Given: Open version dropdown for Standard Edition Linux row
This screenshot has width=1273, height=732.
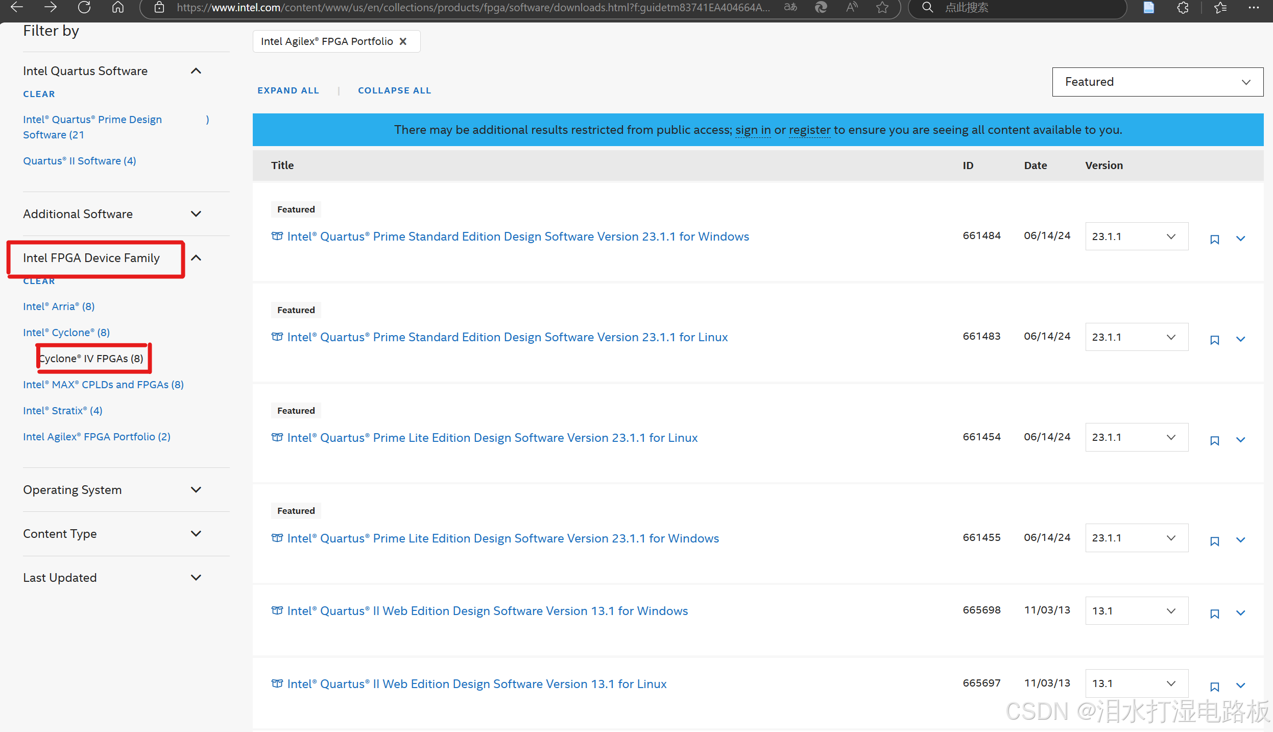Looking at the screenshot, I should coord(1136,337).
